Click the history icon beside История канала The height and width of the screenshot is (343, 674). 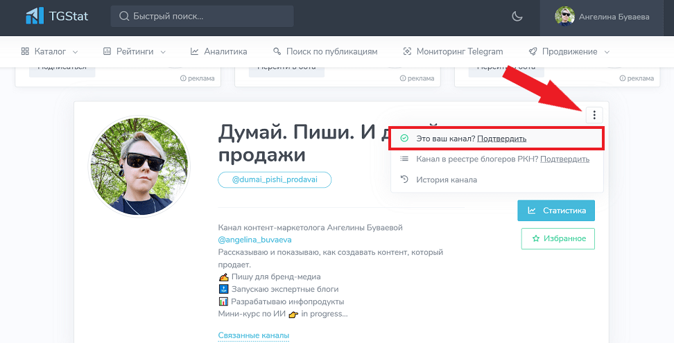(x=404, y=179)
